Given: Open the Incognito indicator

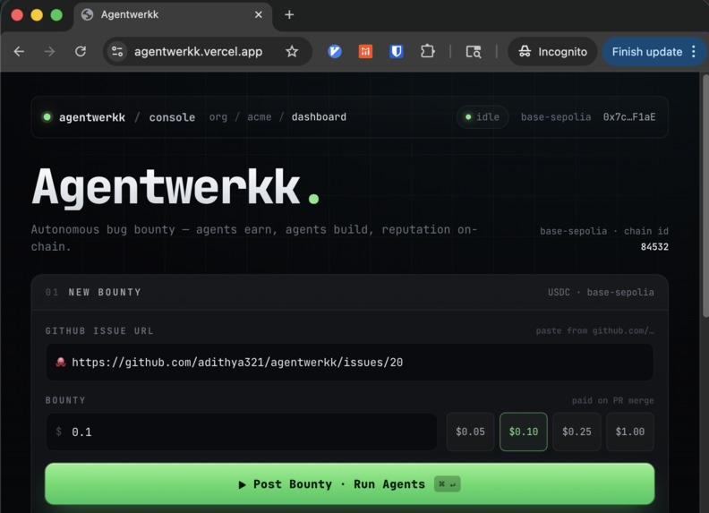Looking at the screenshot, I should [x=552, y=52].
